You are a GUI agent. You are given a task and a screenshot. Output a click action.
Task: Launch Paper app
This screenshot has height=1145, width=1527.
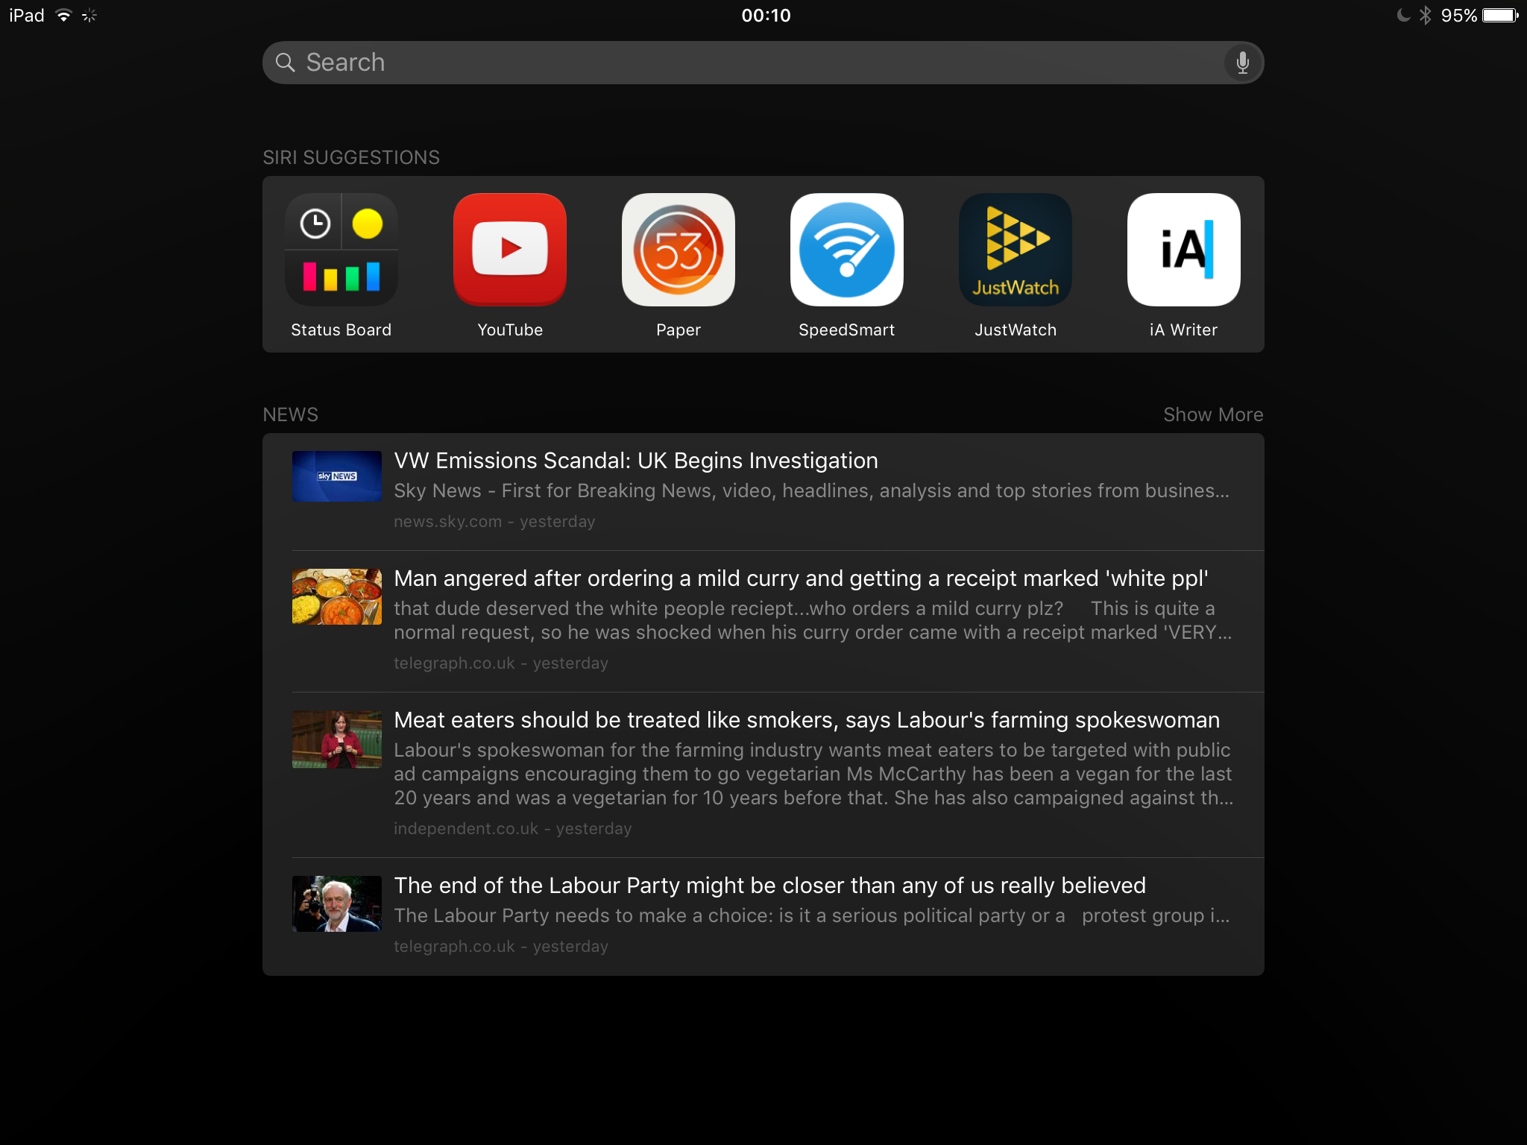pos(677,249)
